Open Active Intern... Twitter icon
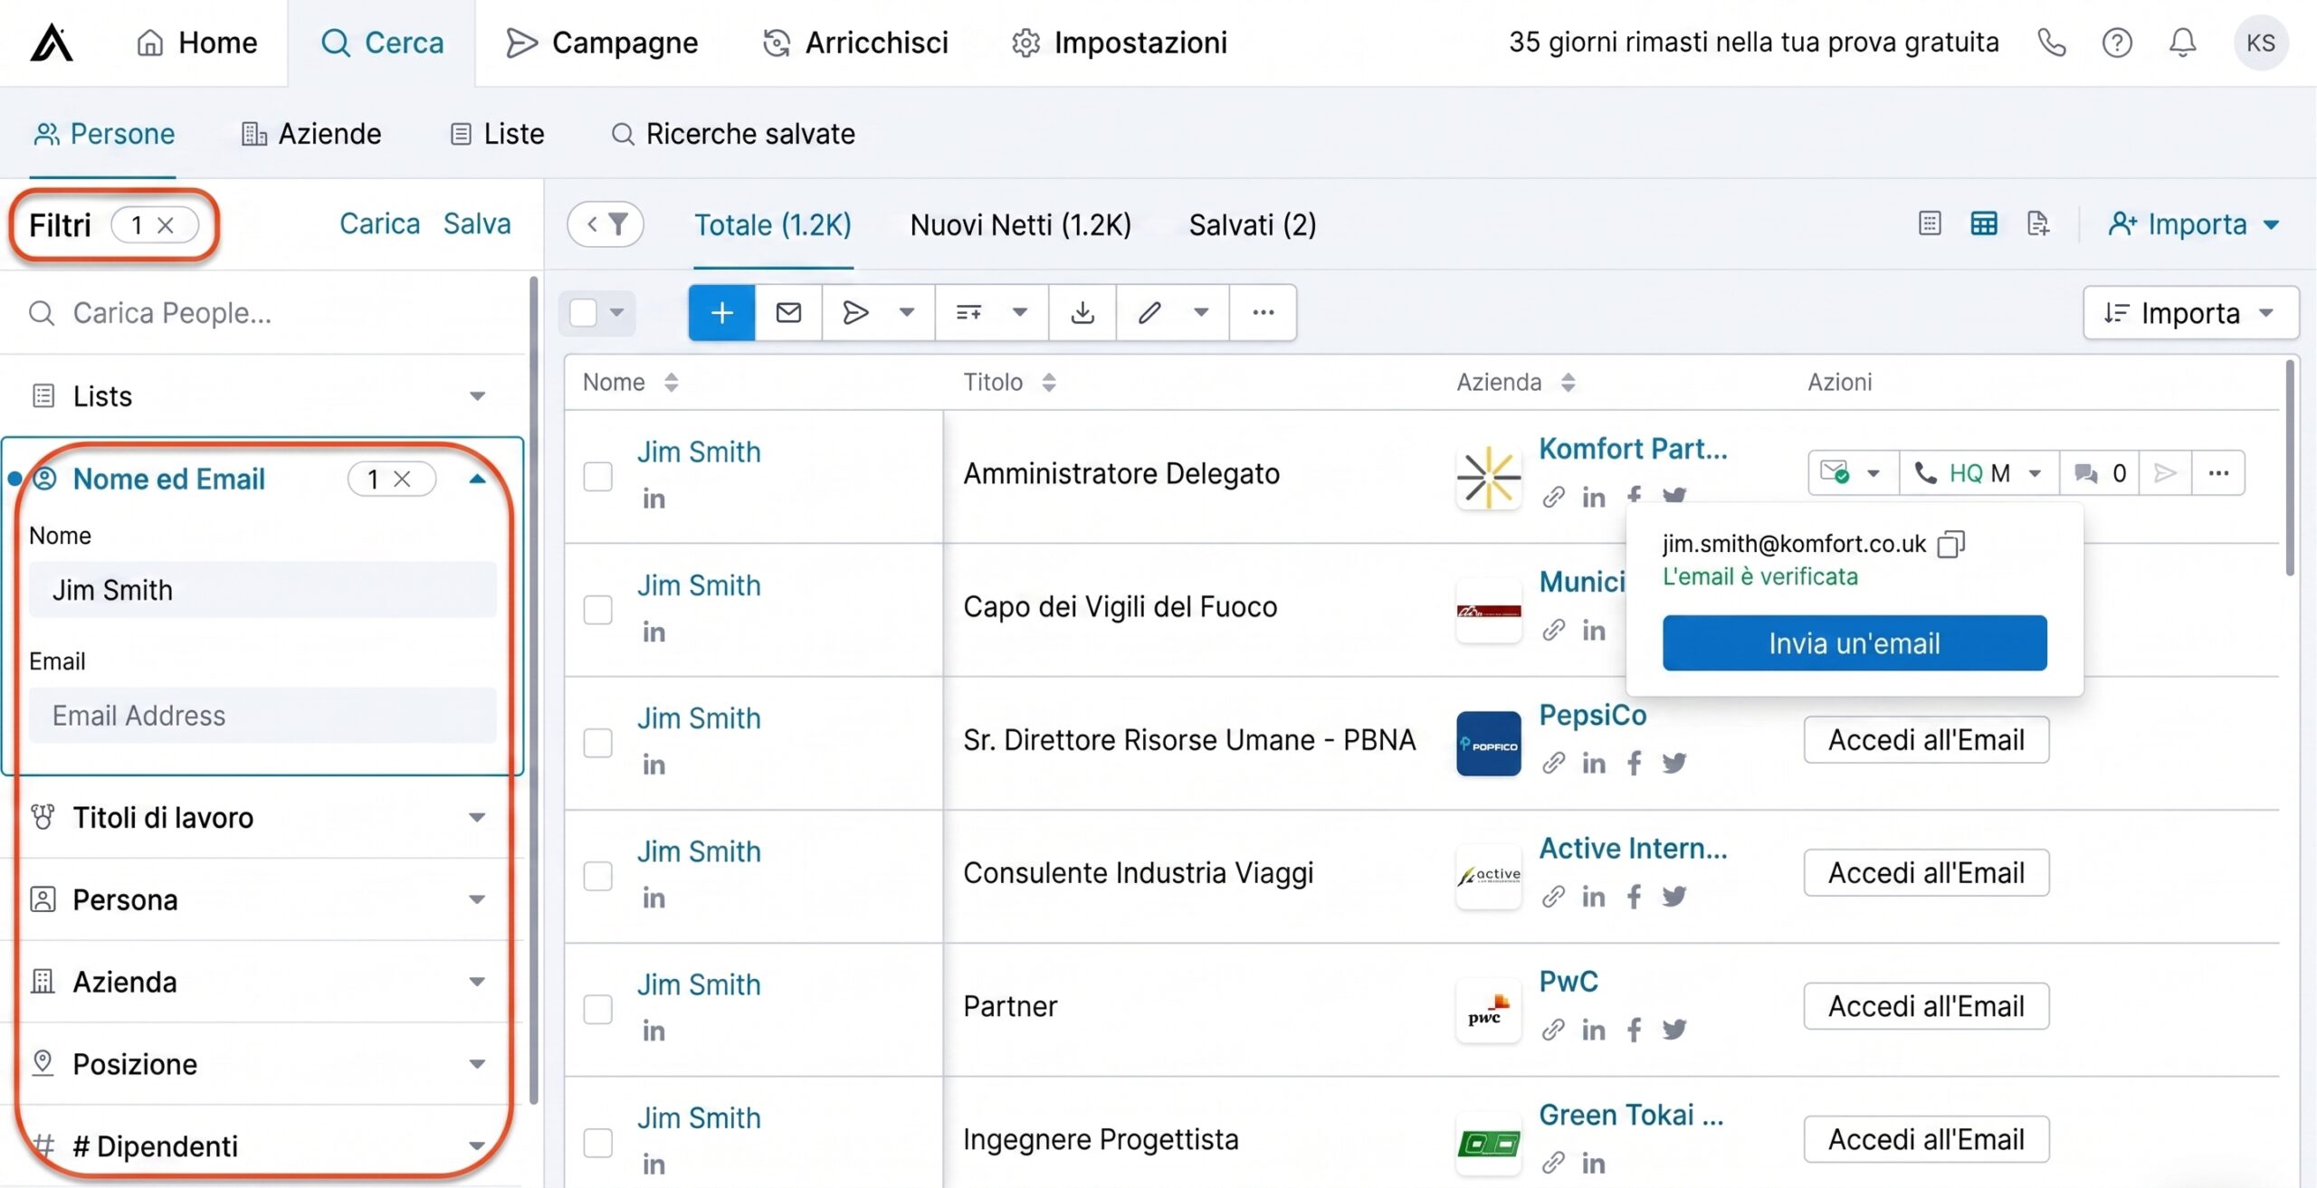The image size is (2317, 1188). pos(1673,897)
